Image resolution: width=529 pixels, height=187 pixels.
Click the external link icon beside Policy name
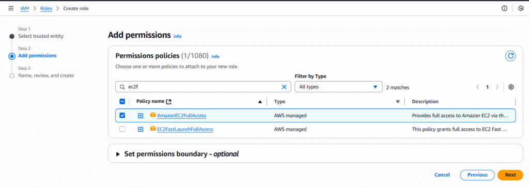click(169, 101)
